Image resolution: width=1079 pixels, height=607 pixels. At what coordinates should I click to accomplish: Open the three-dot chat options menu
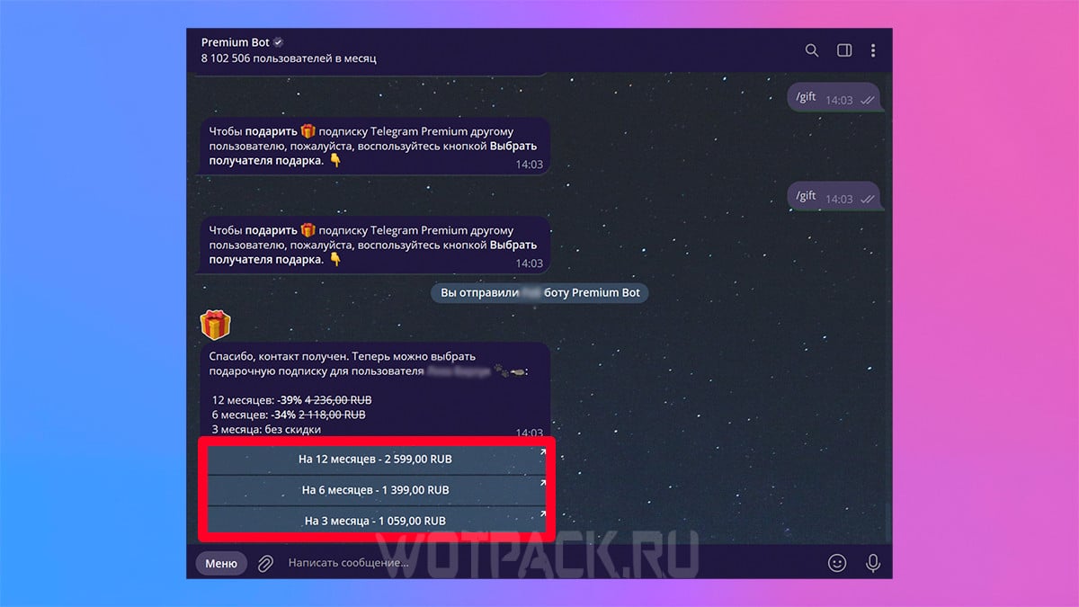click(x=873, y=50)
